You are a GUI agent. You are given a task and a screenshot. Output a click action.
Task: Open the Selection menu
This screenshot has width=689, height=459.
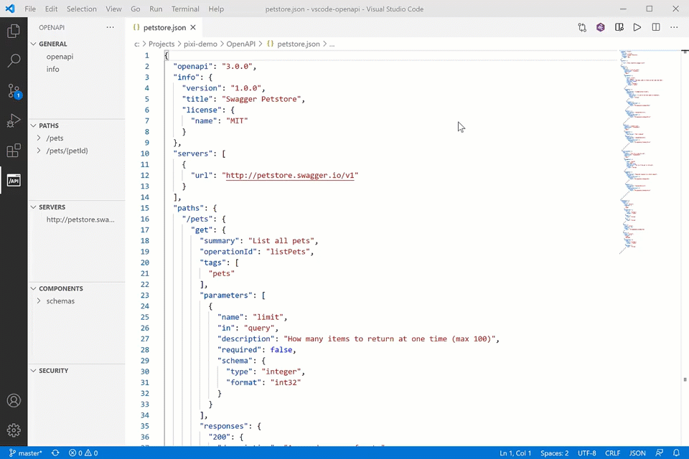pos(81,9)
